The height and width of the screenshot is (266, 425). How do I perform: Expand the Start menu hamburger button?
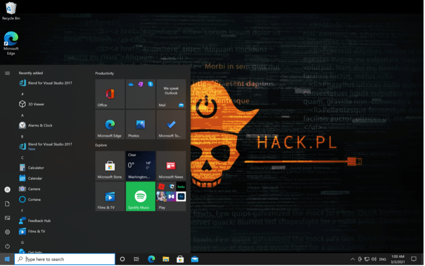coord(7,73)
